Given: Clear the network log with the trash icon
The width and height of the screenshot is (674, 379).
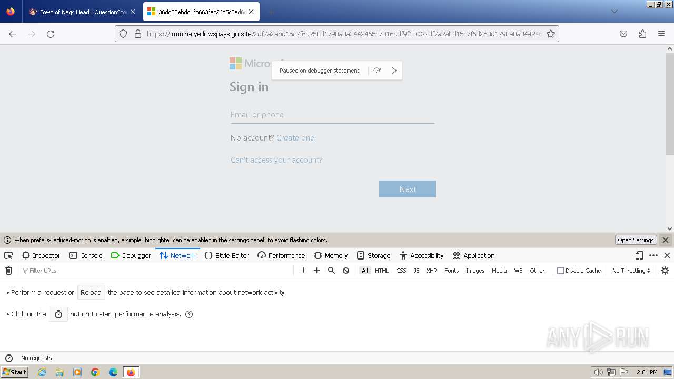Looking at the screenshot, I should (8, 271).
